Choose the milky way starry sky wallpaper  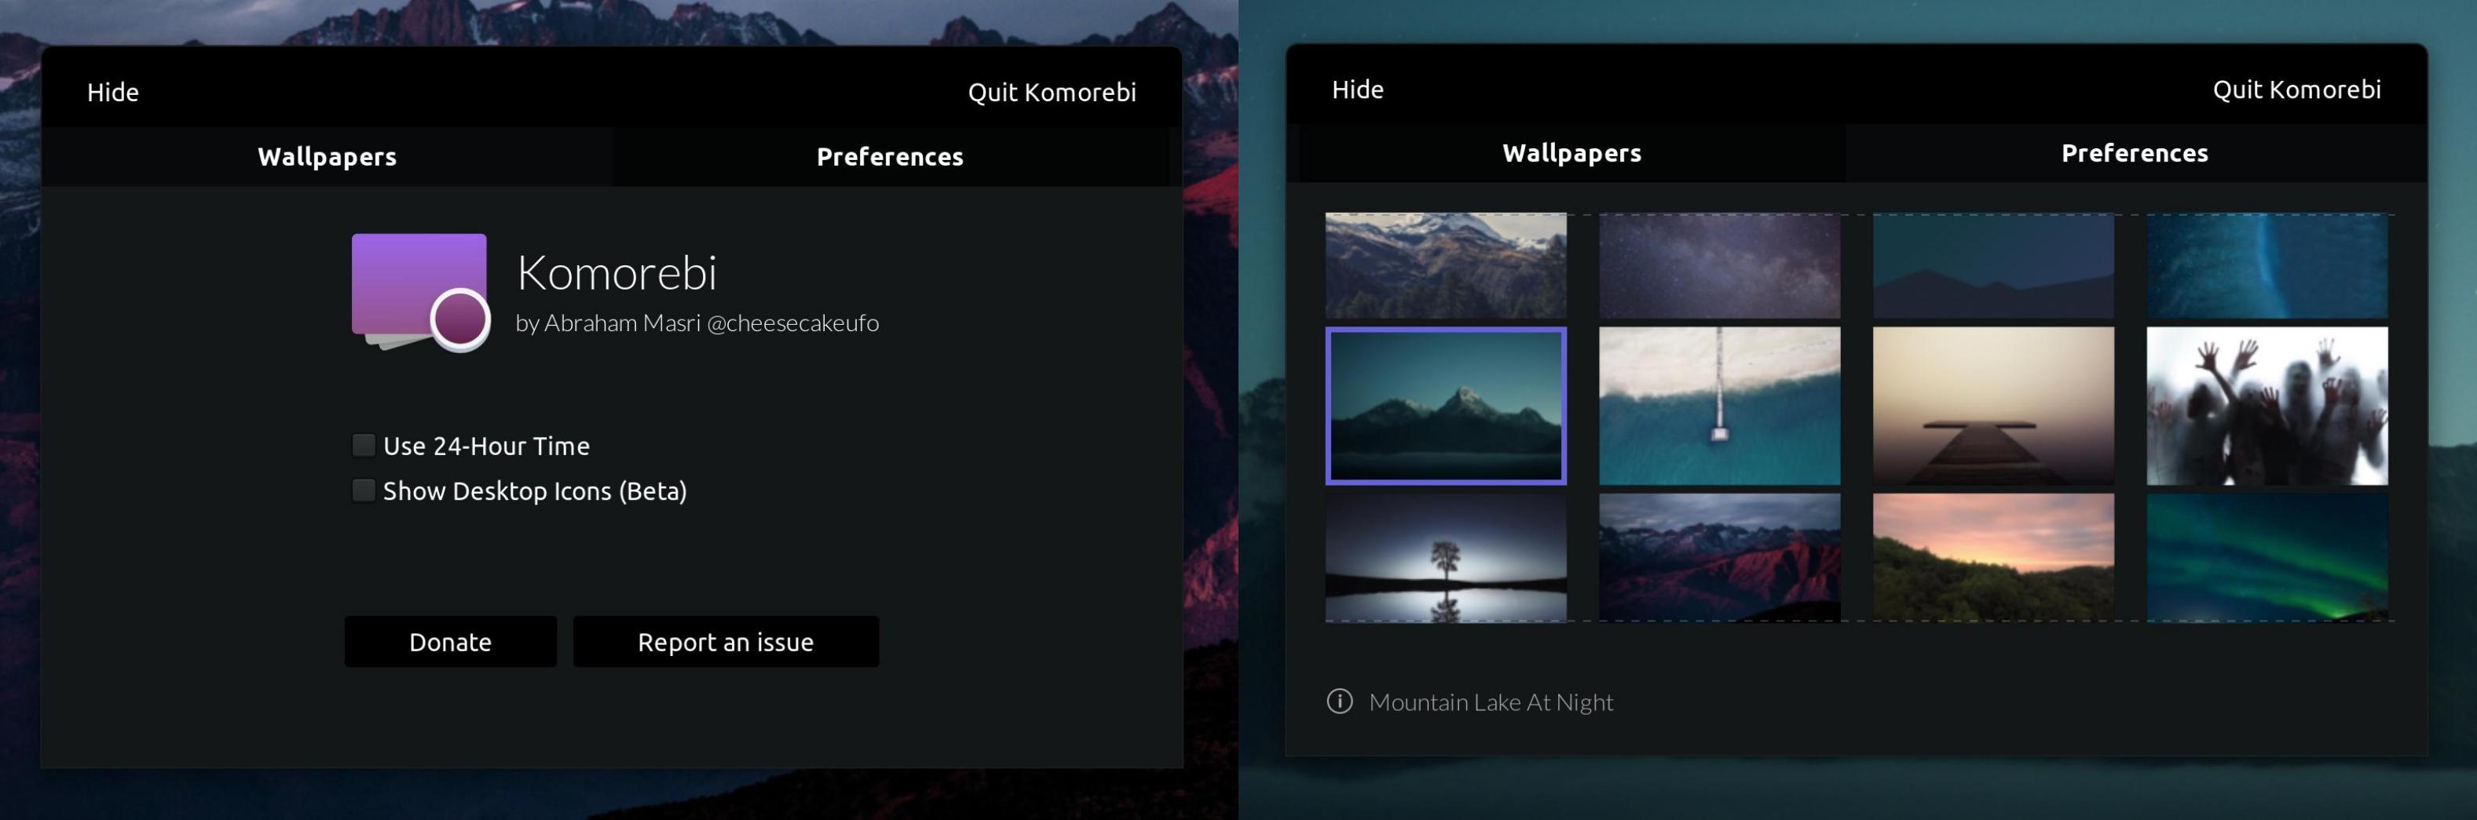tap(1719, 265)
